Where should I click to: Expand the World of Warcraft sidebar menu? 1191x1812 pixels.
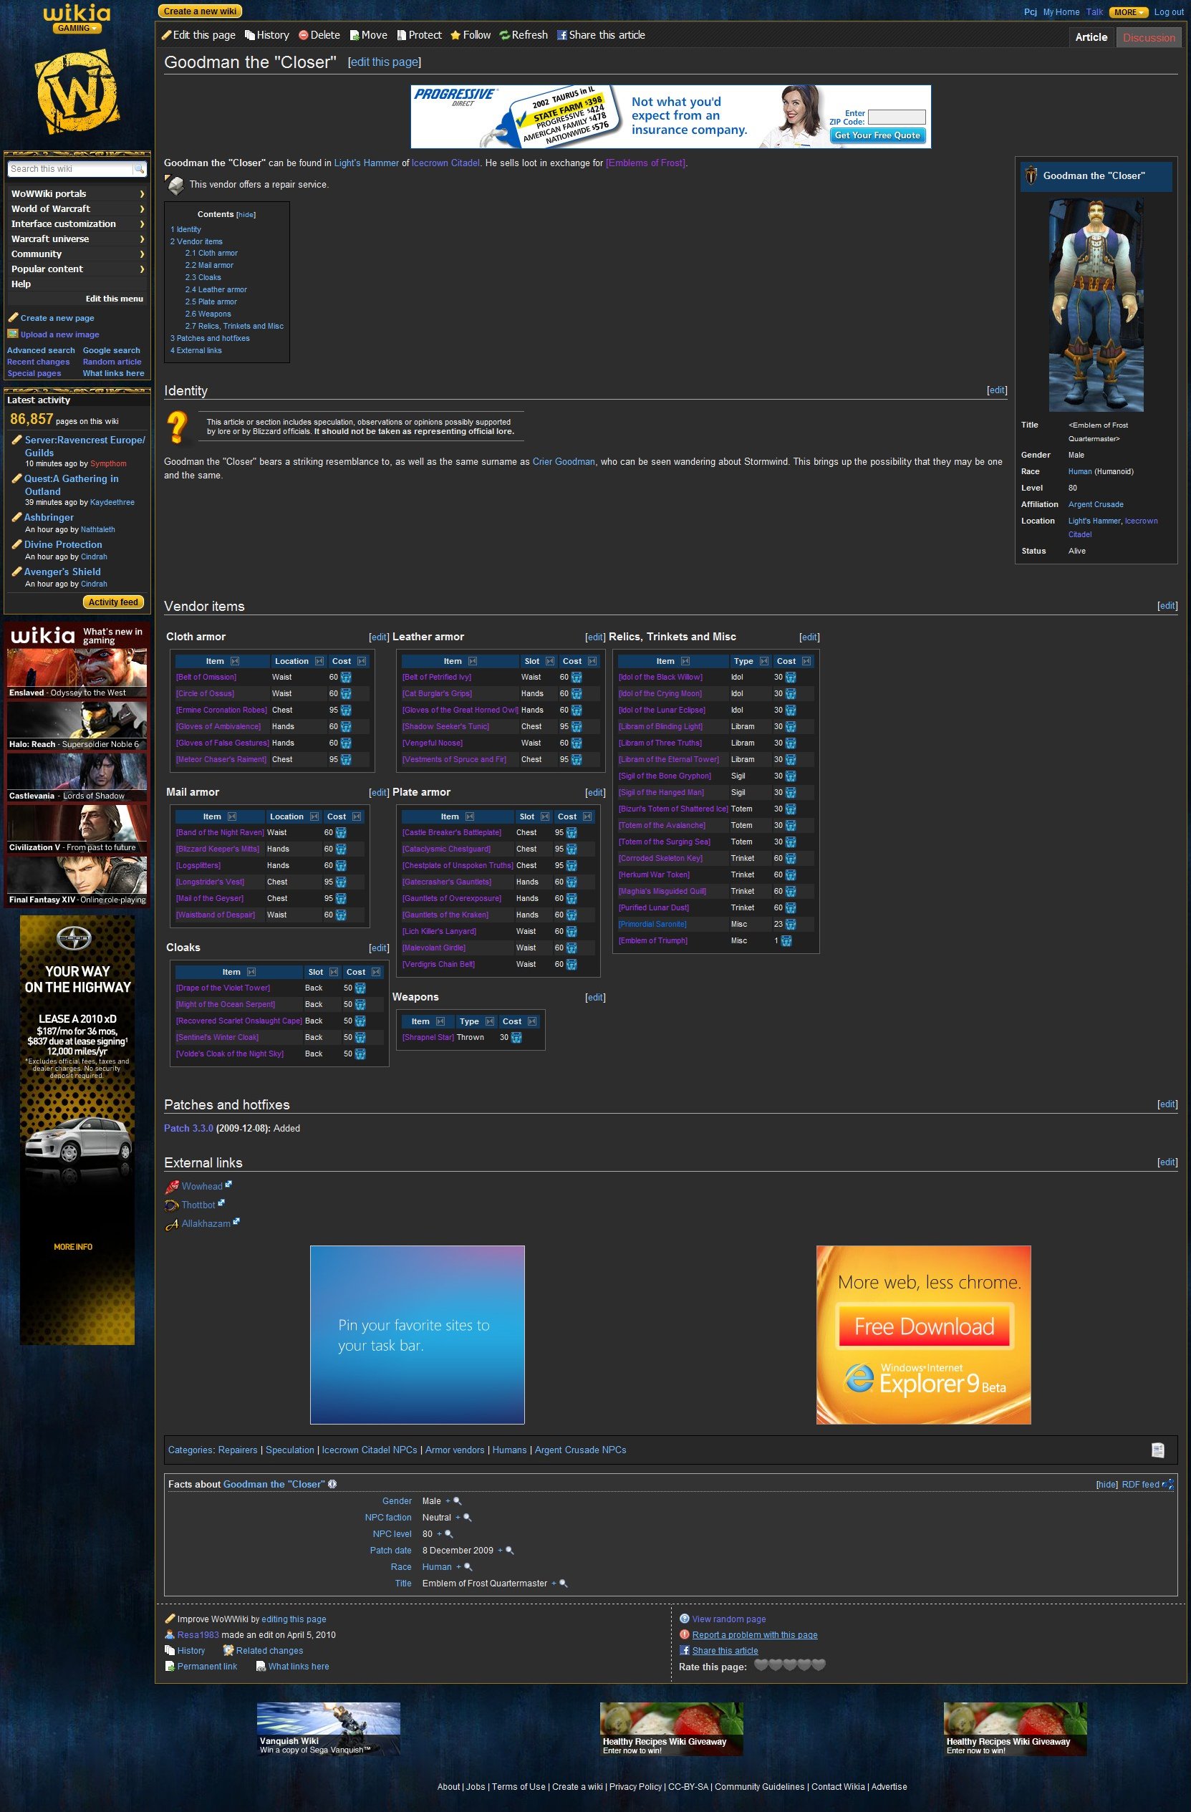click(77, 208)
